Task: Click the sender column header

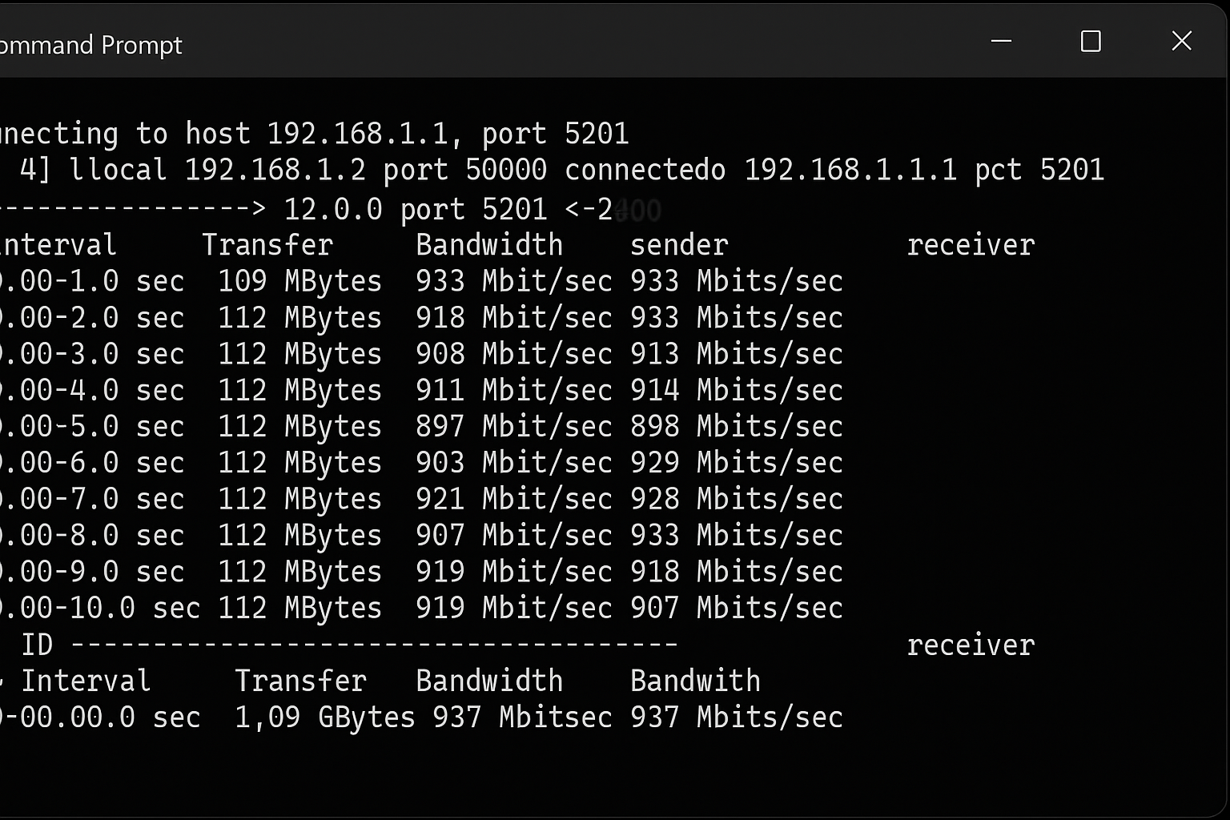Action: 679,244
